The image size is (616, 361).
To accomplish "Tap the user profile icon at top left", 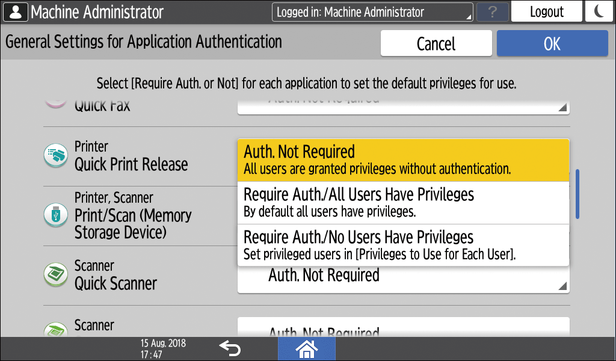I will point(14,12).
